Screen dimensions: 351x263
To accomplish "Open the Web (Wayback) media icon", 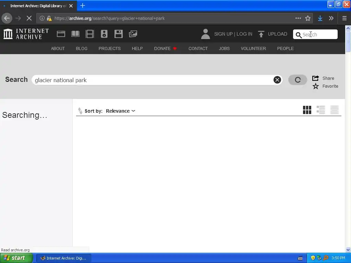I will click(x=61, y=34).
